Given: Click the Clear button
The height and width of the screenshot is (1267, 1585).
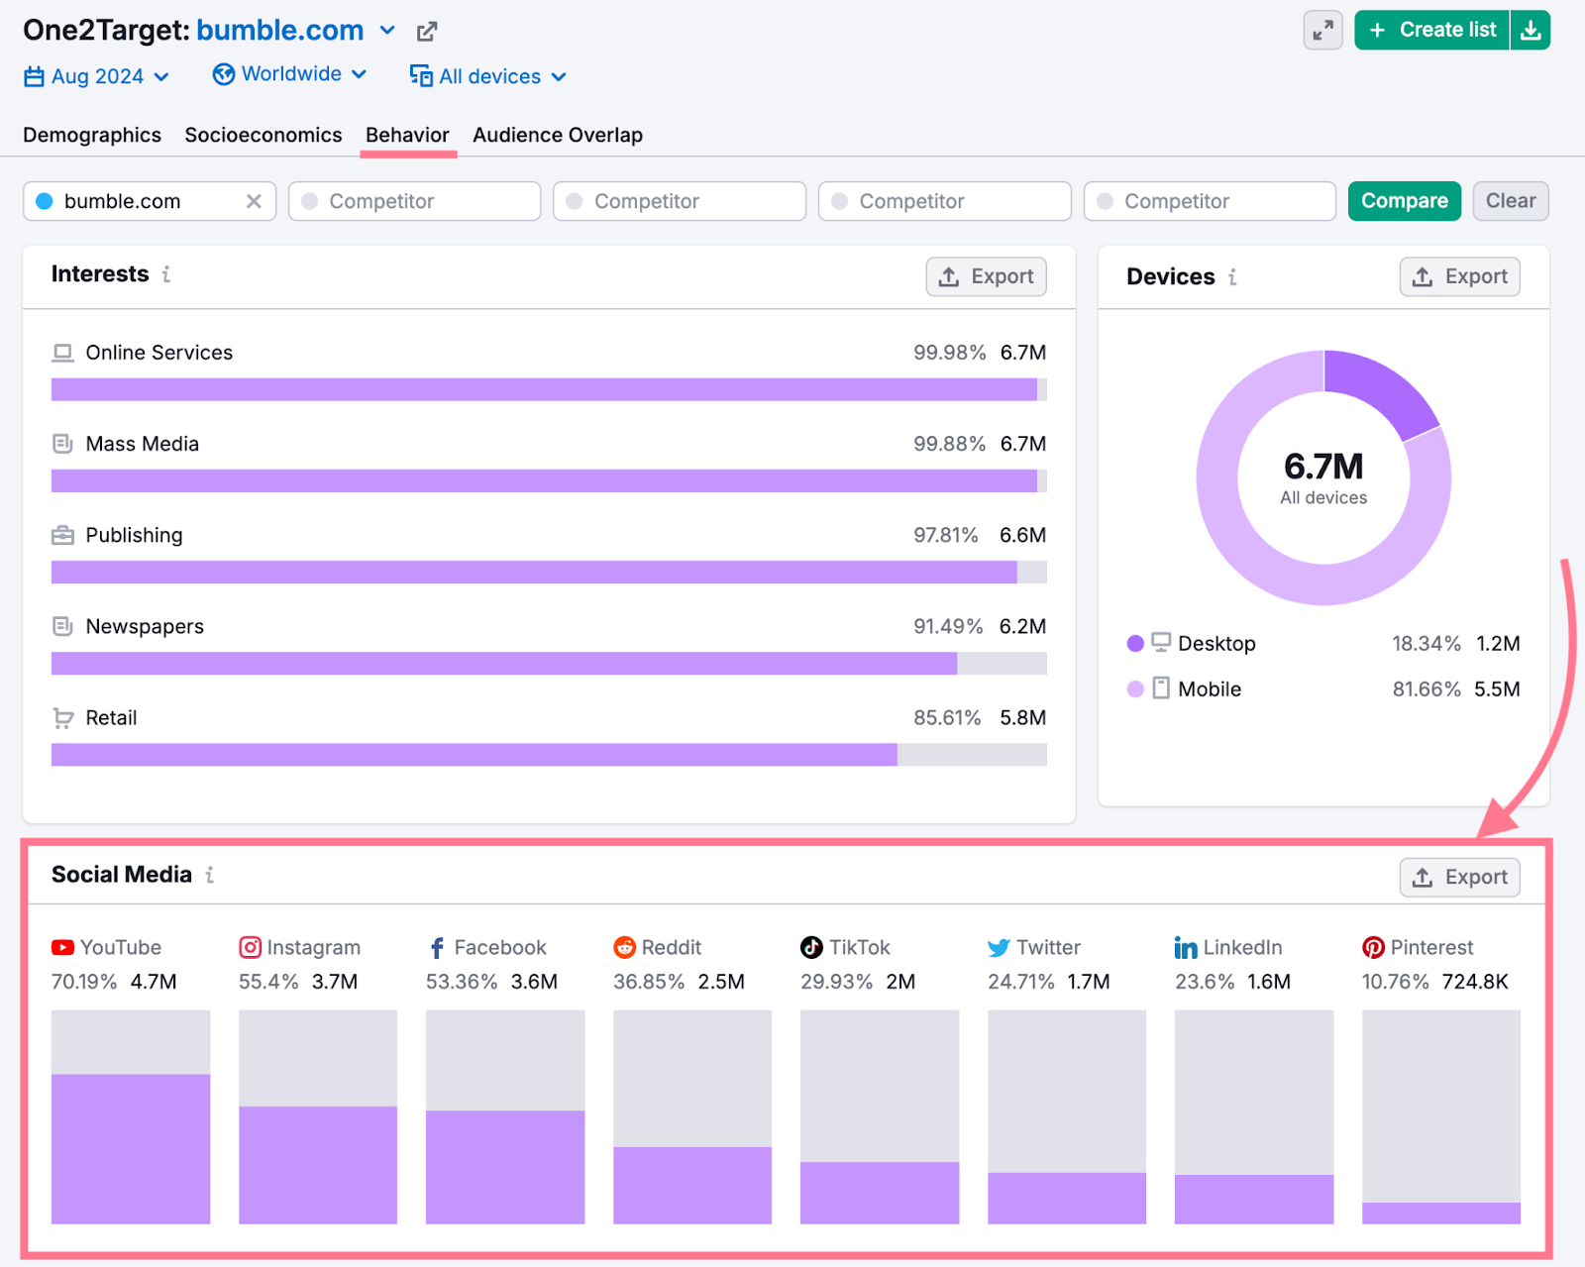Looking at the screenshot, I should click(x=1510, y=201).
